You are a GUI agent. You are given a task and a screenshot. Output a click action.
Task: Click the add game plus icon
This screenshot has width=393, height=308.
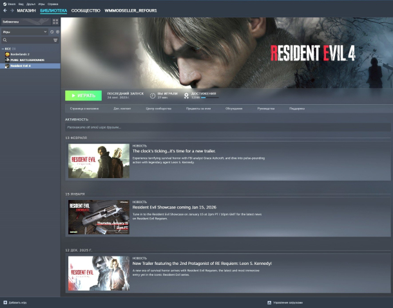(x=5, y=302)
